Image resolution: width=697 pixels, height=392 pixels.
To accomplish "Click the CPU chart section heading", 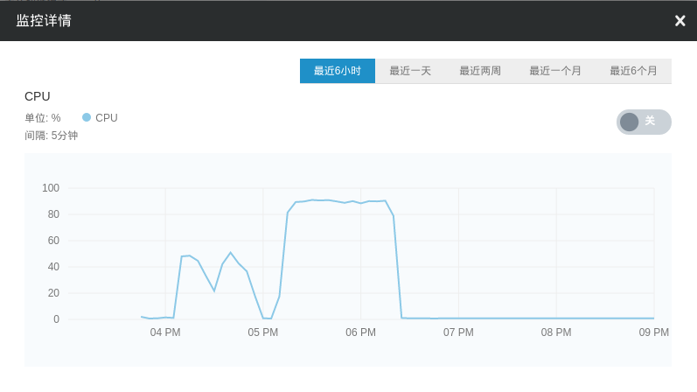I will pyautogui.click(x=38, y=96).
